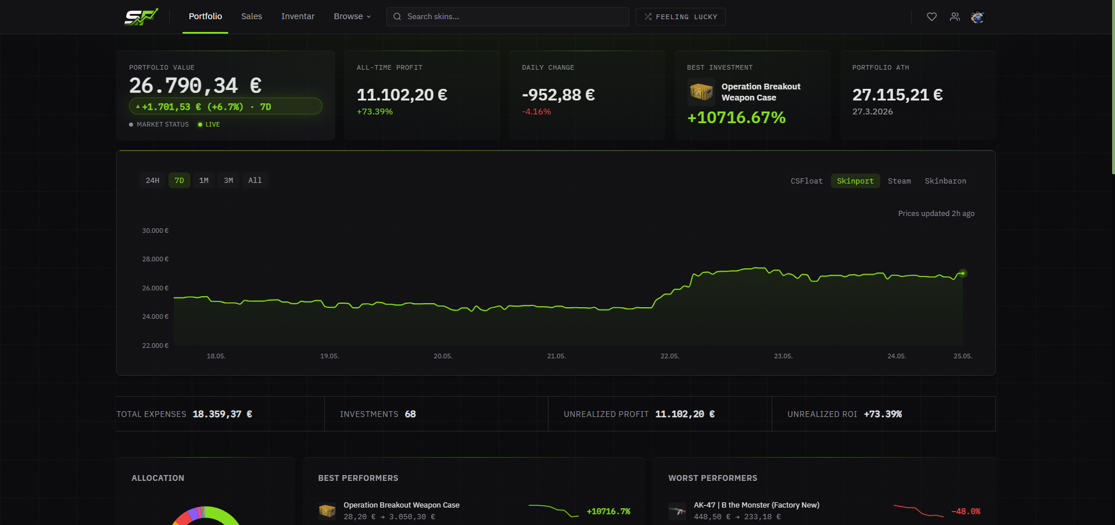Focus the Search skins input field
The image size is (1115, 525).
point(508,17)
